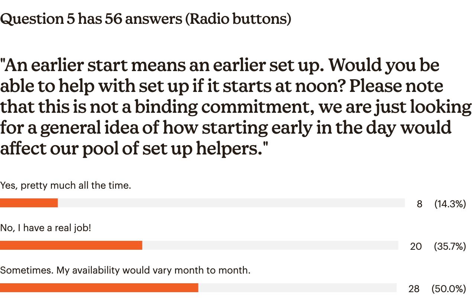Image resolution: width=472 pixels, height=300 pixels.
Task: Click the answer count 28
Action: coord(414,289)
